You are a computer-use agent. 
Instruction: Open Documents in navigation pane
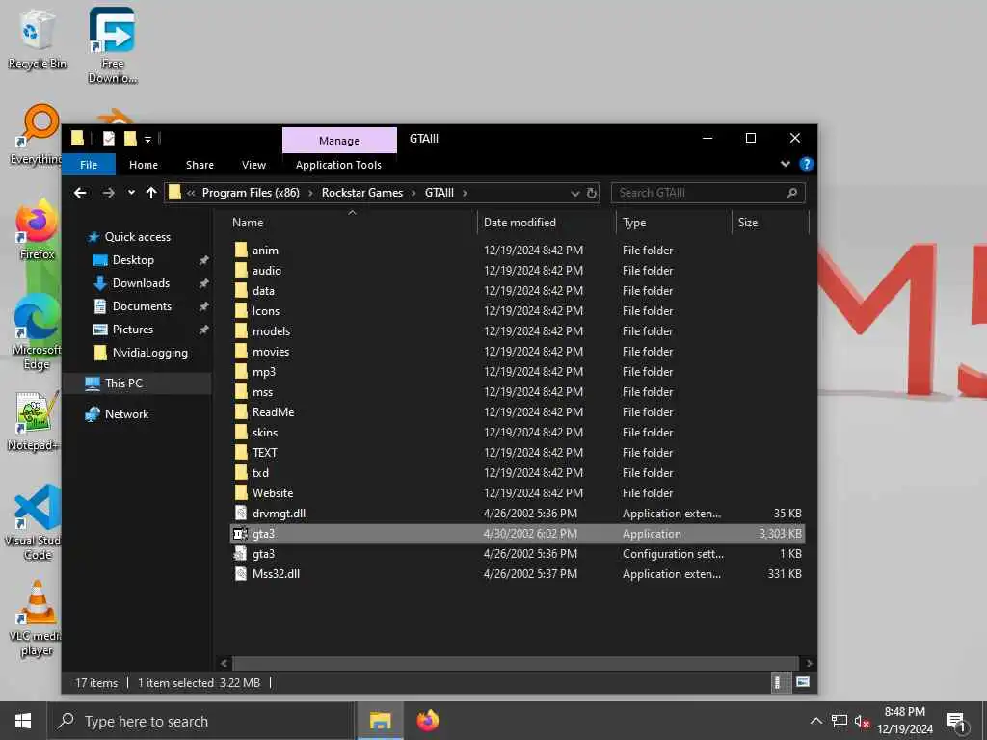click(x=142, y=306)
